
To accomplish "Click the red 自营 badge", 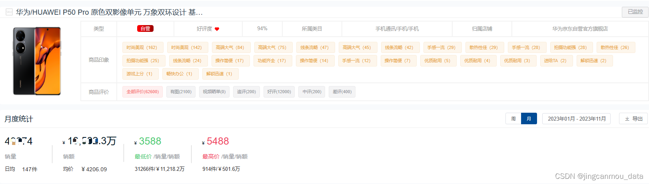I will coord(145,29).
